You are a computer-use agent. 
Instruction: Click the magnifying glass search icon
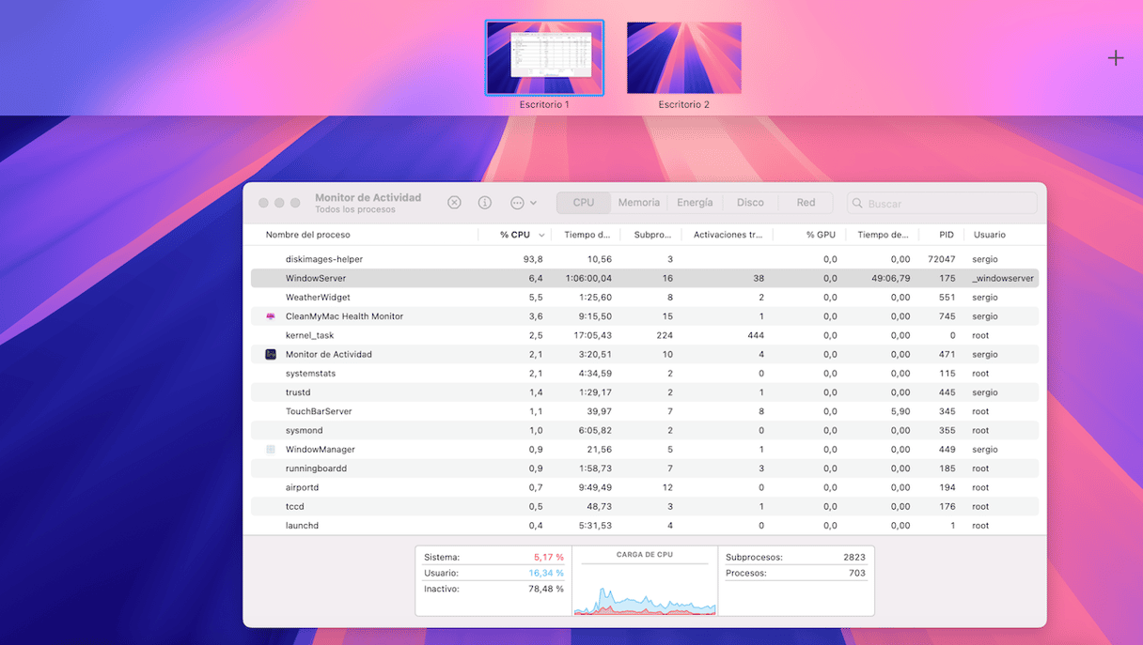857,203
